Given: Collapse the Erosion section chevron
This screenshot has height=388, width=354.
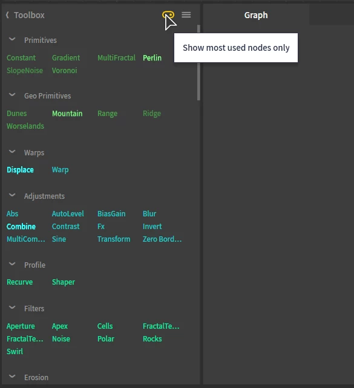Looking at the screenshot, I should pyautogui.click(x=12, y=377).
